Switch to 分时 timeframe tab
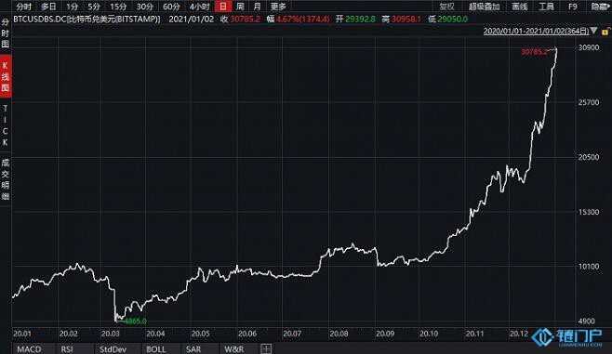Viewport: 612px width, 354px height. [24, 7]
